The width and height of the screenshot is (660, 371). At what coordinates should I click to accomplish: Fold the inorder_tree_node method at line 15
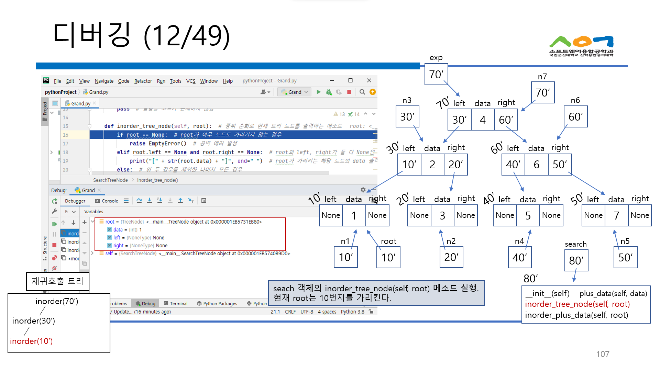(x=89, y=126)
